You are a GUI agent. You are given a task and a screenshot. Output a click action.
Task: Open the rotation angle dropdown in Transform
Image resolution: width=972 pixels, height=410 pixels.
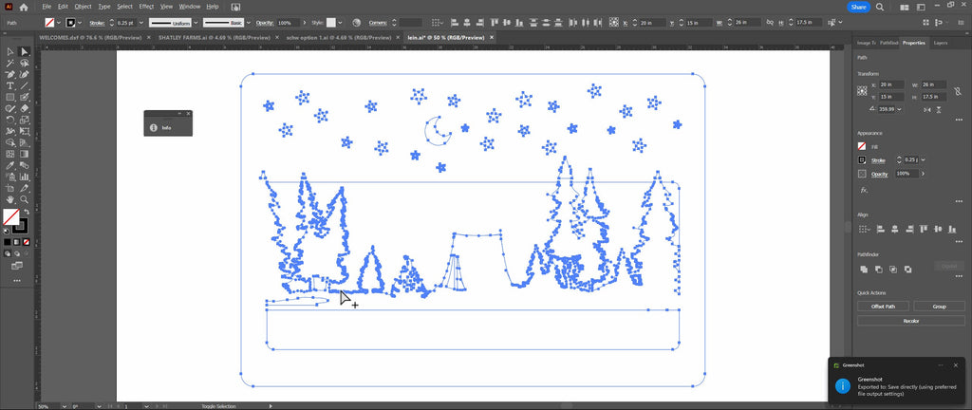point(899,109)
